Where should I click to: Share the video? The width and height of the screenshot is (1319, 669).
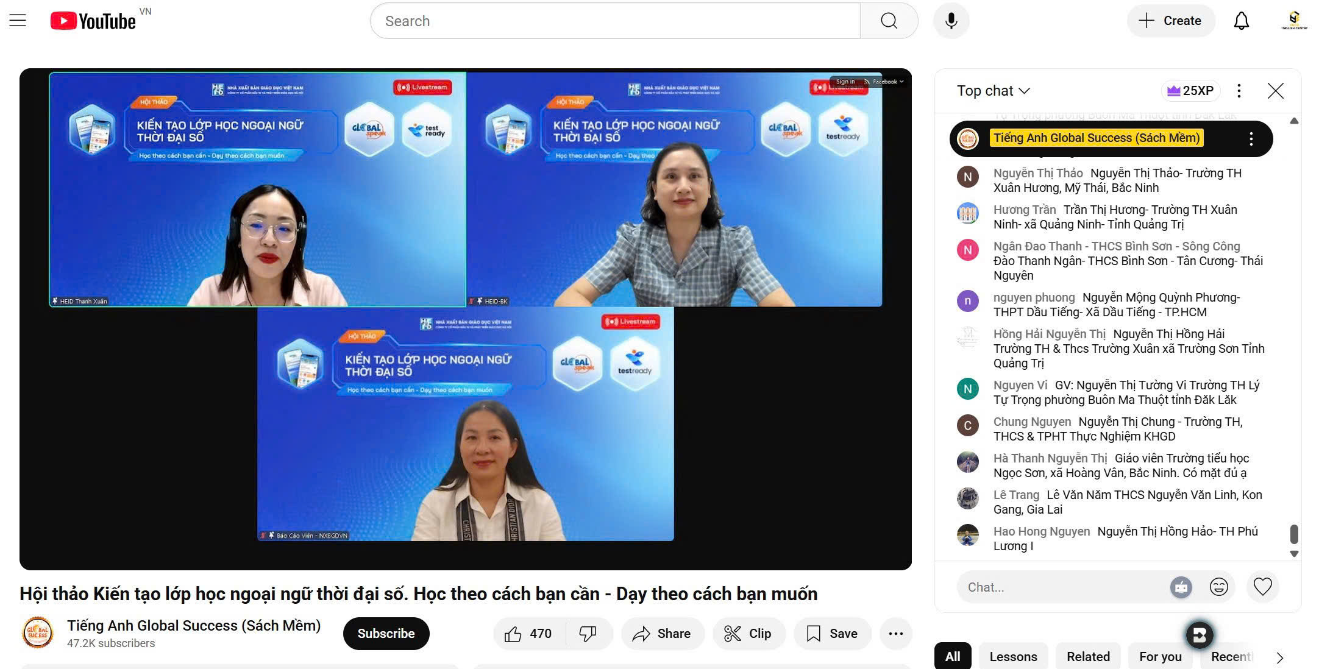point(663,634)
